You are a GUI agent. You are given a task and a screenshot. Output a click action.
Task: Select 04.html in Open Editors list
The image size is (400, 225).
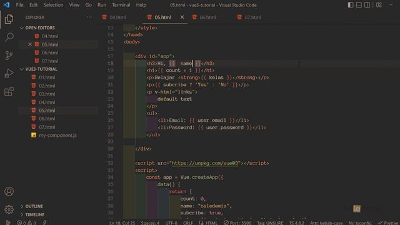[50, 36]
